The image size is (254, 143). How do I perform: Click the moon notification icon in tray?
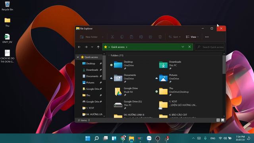coord(249,138)
